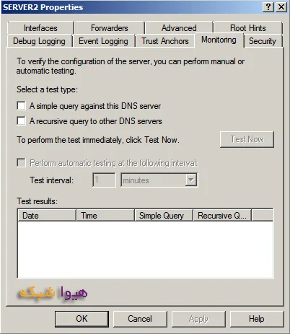
Task: Click the title bar question mark help icon
Action: point(268,7)
